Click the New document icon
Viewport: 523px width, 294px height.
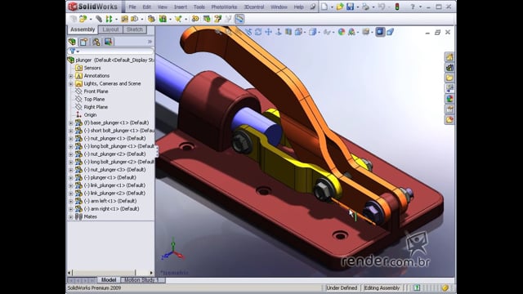click(324, 7)
